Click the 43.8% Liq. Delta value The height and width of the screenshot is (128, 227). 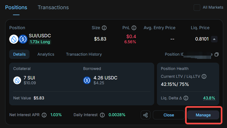point(209,98)
